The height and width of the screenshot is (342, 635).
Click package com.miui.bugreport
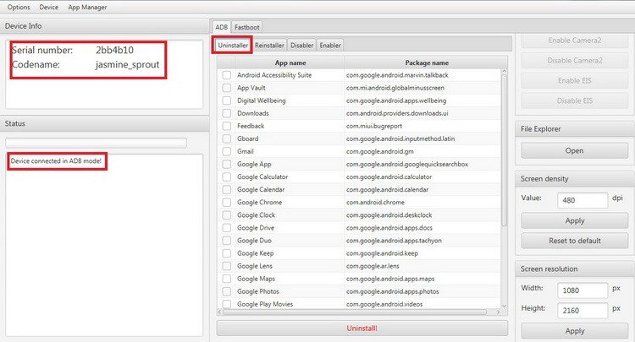coord(373,126)
